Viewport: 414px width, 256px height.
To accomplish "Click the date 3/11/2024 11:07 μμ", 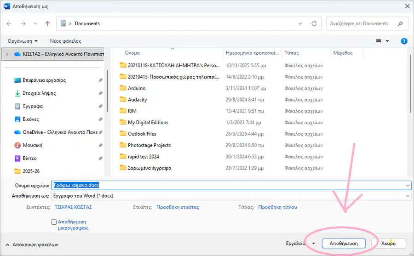I will pyautogui.click(x=246, y=88).
